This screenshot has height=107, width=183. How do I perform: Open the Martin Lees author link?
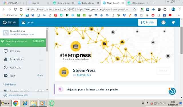click(x=84, y=75)
